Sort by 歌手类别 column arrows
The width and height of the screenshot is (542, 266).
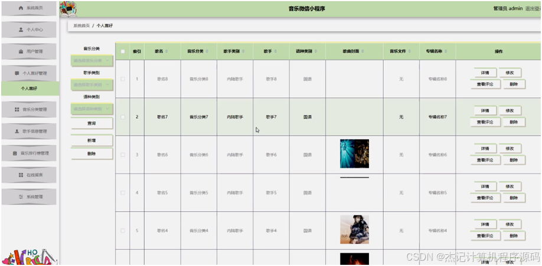coord(243,51)
